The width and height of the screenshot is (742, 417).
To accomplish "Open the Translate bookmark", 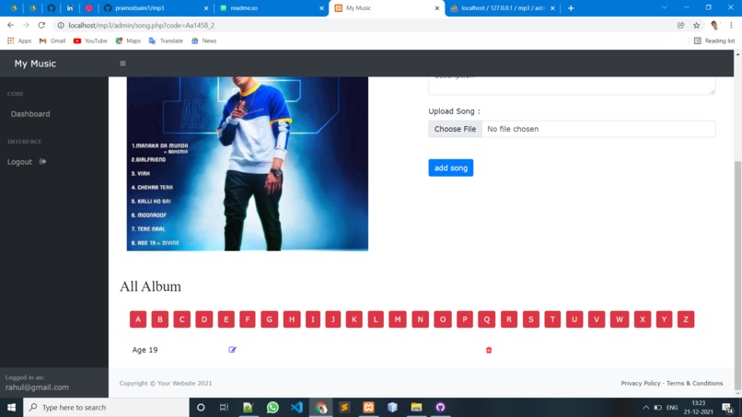I will coord(166,41).
